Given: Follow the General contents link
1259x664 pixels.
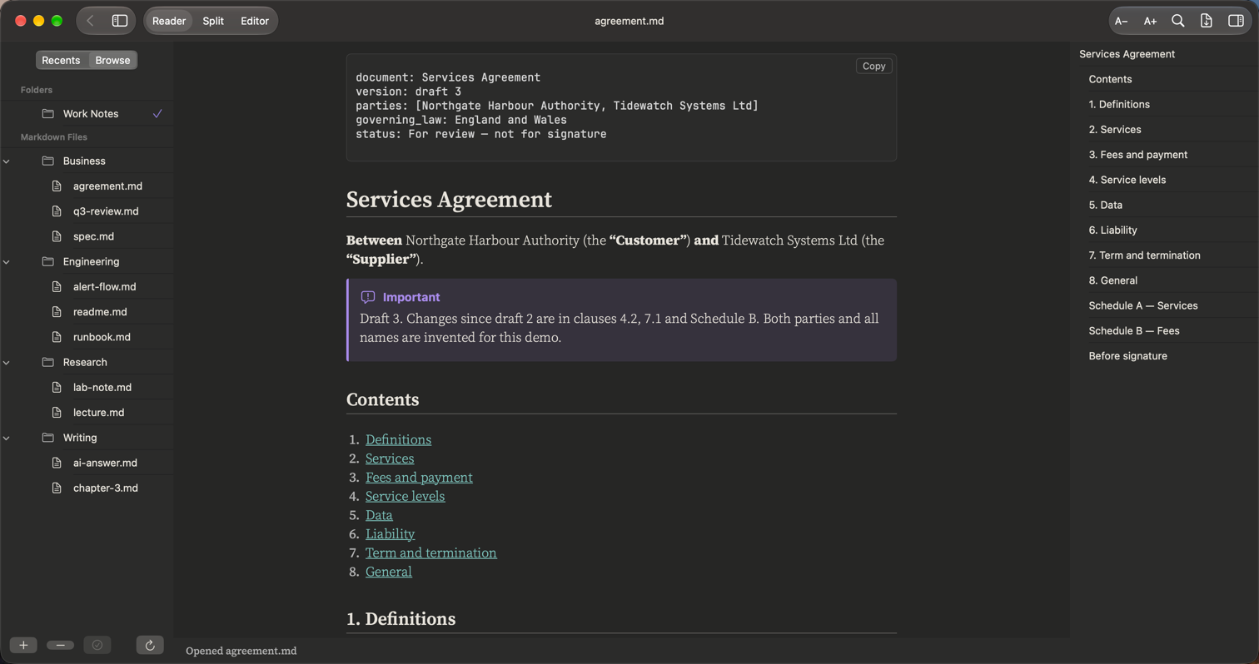Looking at the screenshot, I should pyautogui.click(x=389, y=572).
